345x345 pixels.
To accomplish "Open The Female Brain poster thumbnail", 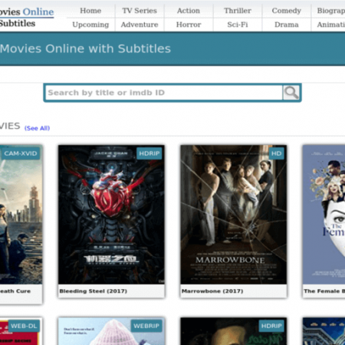I will click(324, 215).
